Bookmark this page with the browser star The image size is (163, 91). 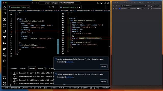coord(145,6)
